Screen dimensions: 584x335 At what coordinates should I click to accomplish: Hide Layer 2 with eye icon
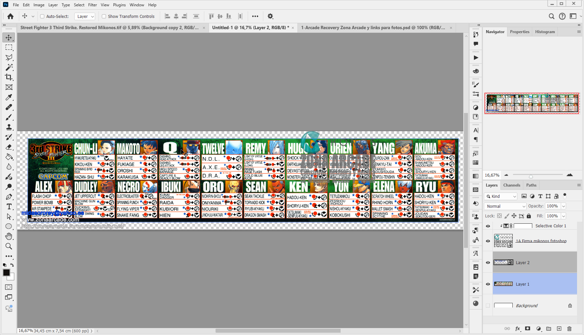pos(488,263)
